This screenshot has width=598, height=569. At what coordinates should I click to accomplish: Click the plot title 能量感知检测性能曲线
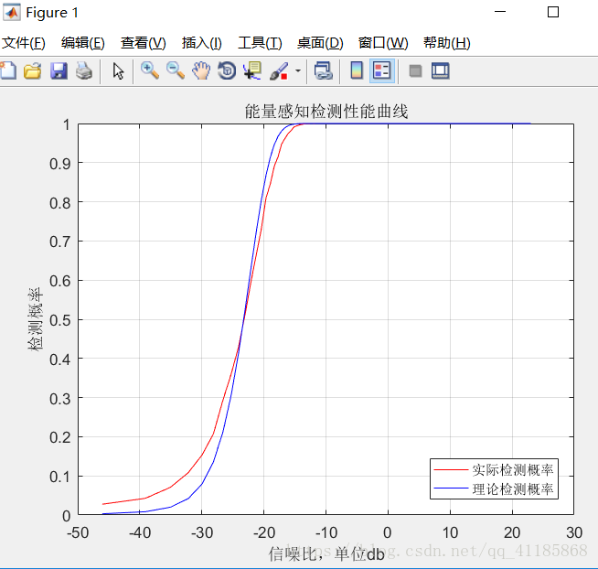coord(326,112)
